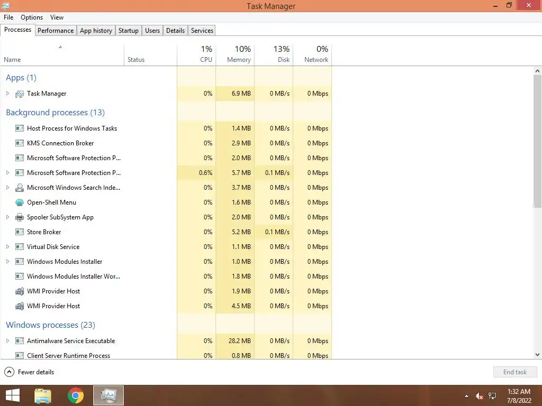Image resolution: width=542 pixels, height=406 pixels.
Task: Click the End task button
Action: tap(515, 372)
